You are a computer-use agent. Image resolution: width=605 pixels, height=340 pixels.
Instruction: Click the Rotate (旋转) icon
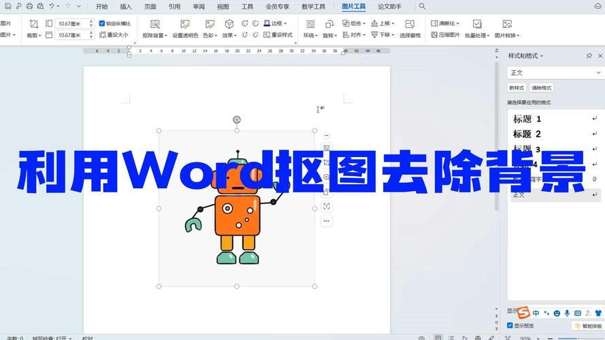(329, 24)
